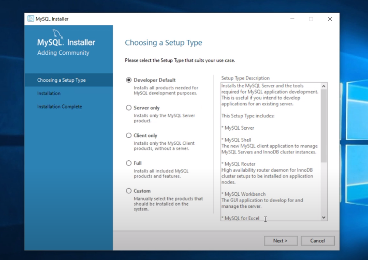Select Installation Complete step in sidebar
The width and height of the screenshot is (368, 260).
coord(60,106)
